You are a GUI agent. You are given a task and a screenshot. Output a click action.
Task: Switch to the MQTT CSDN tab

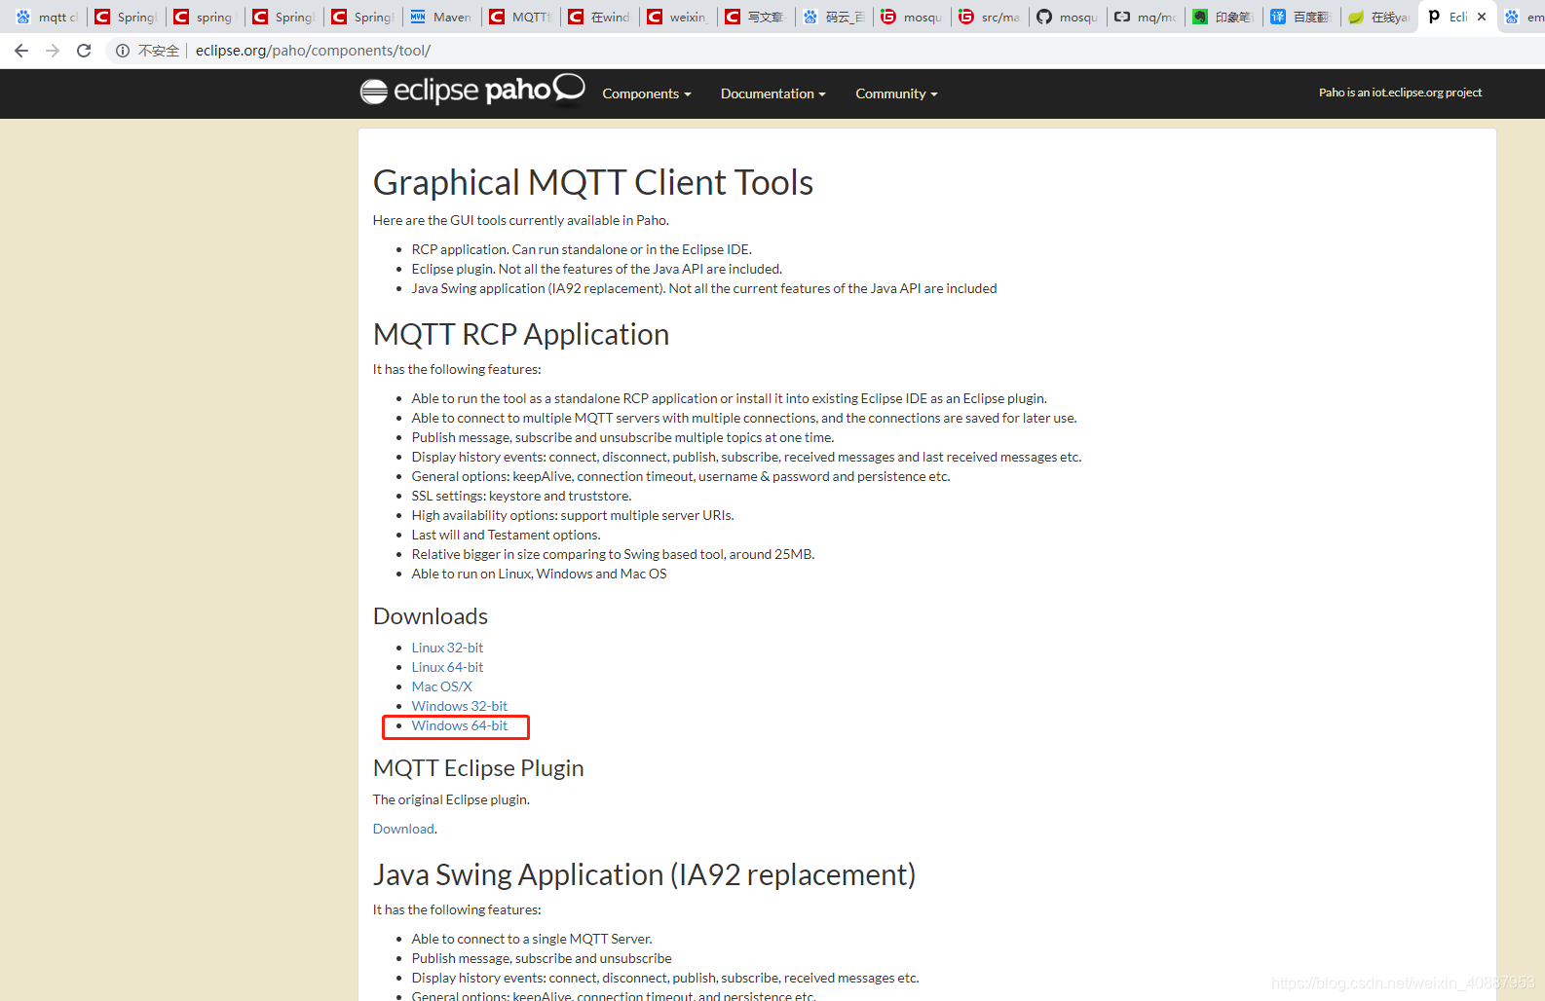tap(519, 17)
